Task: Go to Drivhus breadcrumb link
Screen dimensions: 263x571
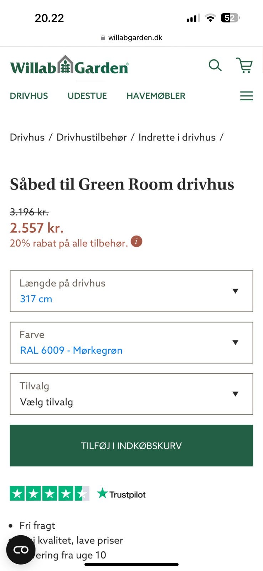Action: coord(27,137)
